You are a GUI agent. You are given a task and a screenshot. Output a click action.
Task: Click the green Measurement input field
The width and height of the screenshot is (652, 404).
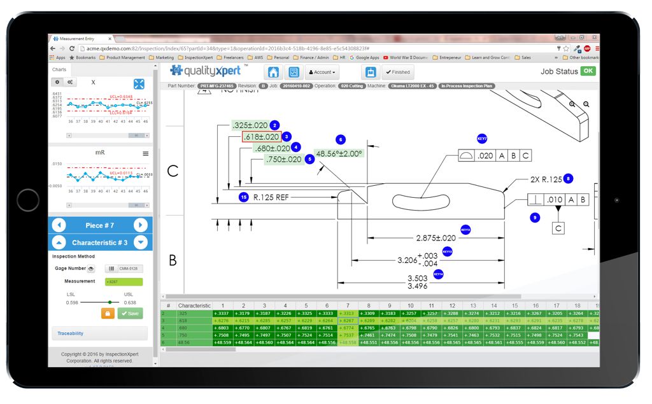[x=124, y=282]
